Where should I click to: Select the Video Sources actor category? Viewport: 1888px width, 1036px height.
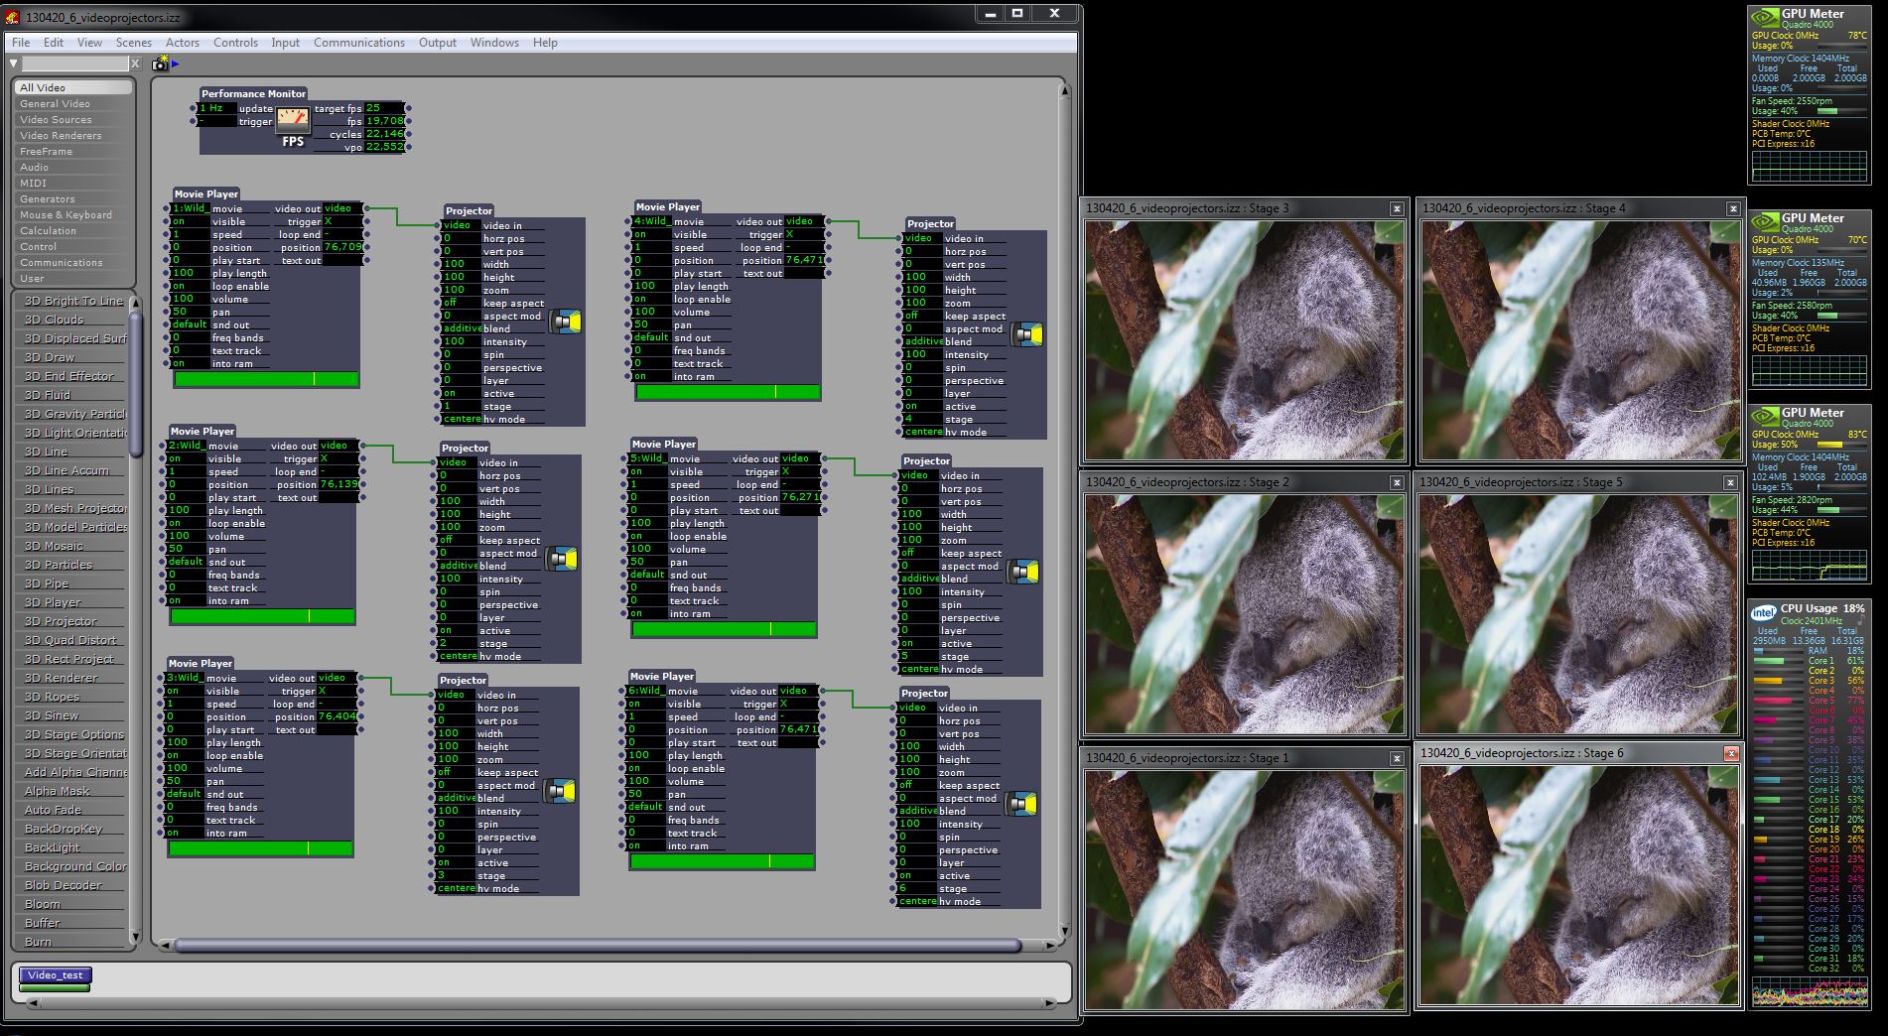[73, 119]
